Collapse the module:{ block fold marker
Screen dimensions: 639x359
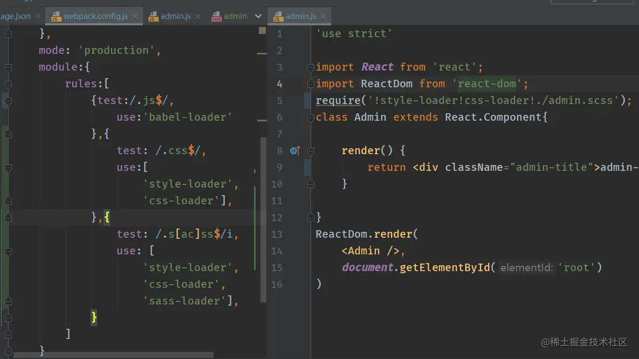[x=8, y=67]
